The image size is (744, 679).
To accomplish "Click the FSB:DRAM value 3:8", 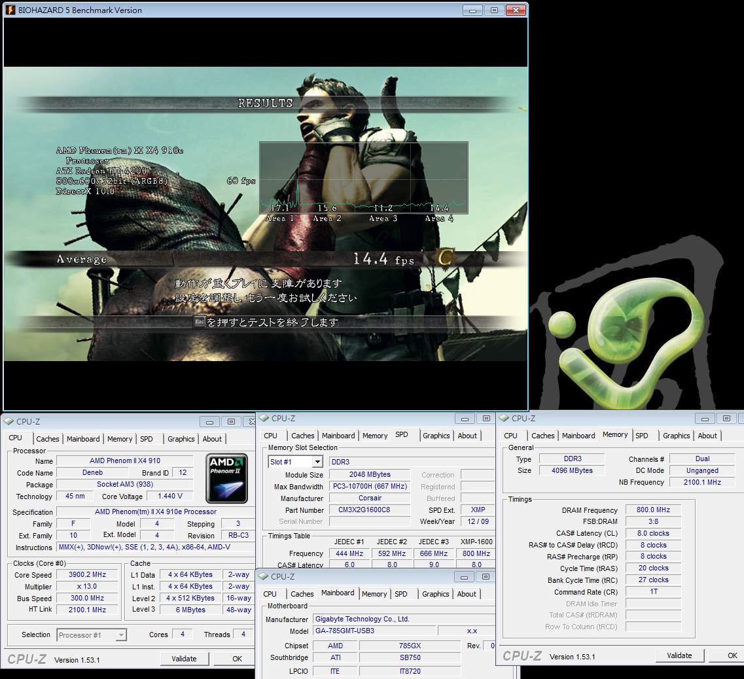I will pos(653,521).
